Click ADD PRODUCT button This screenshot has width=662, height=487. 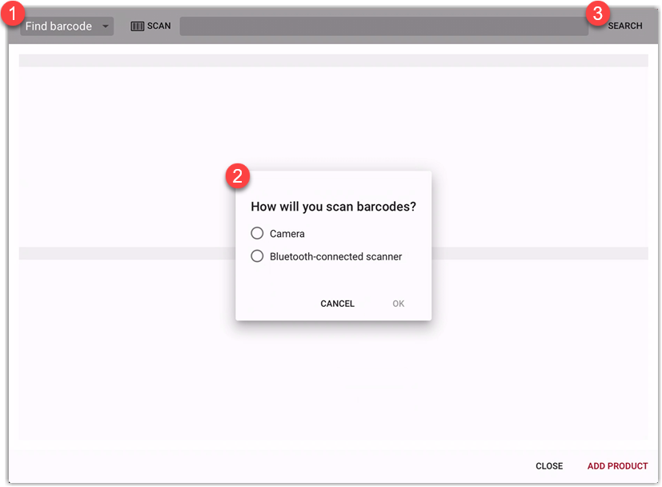click(x=617, y=466)
